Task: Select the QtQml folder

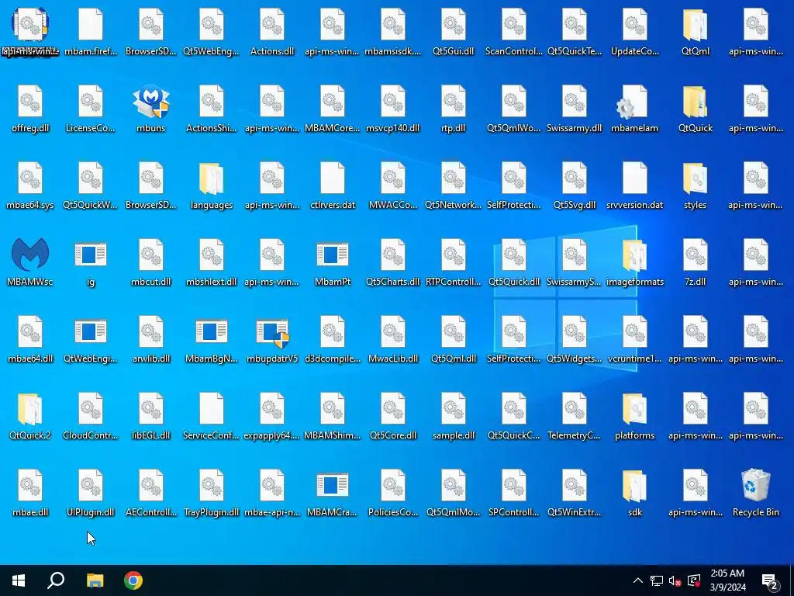Action: coord(695,25)
